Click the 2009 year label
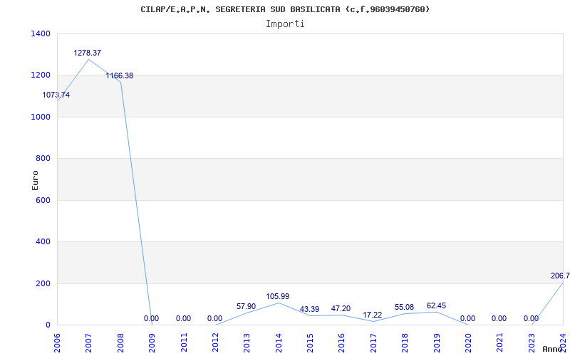570x356 pixels. coord(152,342)
